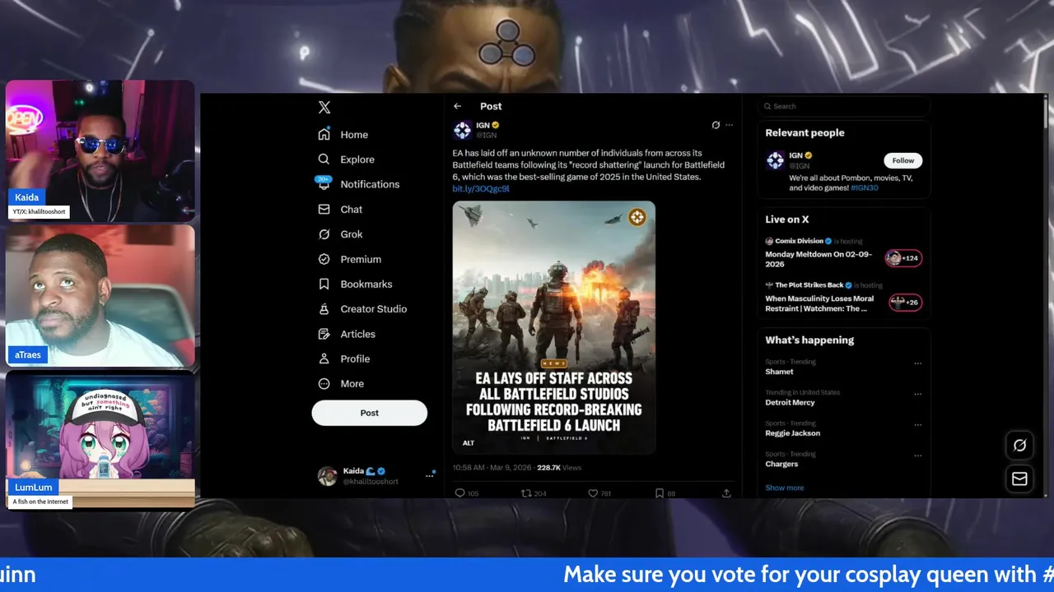Screen dimensions: 1054x592
Task: Open the three-dot menu for Reggie Jackson
Action: coord(917,425)
